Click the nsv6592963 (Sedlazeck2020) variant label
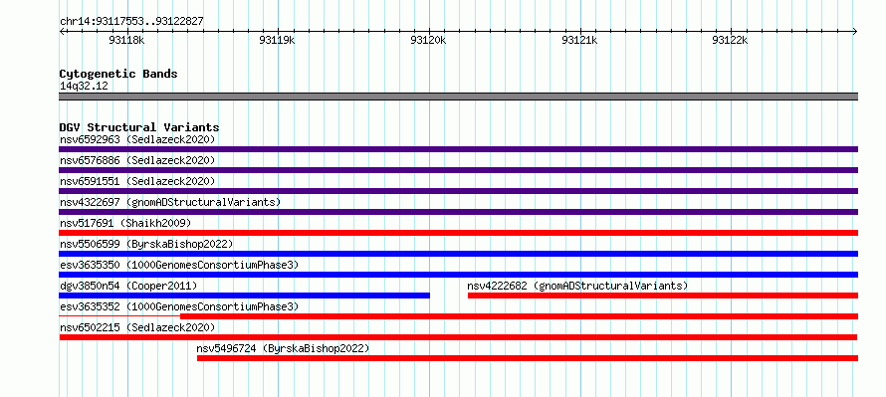Image resolution: width=886 pixels, height=397 pixels. (x=137, y=139)
